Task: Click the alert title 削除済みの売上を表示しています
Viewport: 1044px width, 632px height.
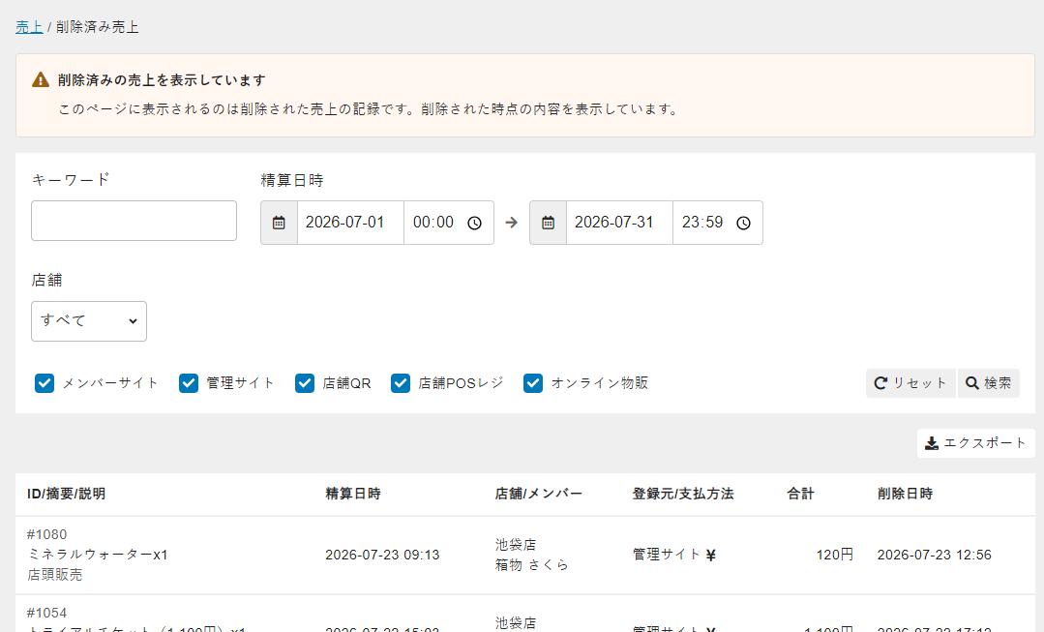Action: click(162, 80)
